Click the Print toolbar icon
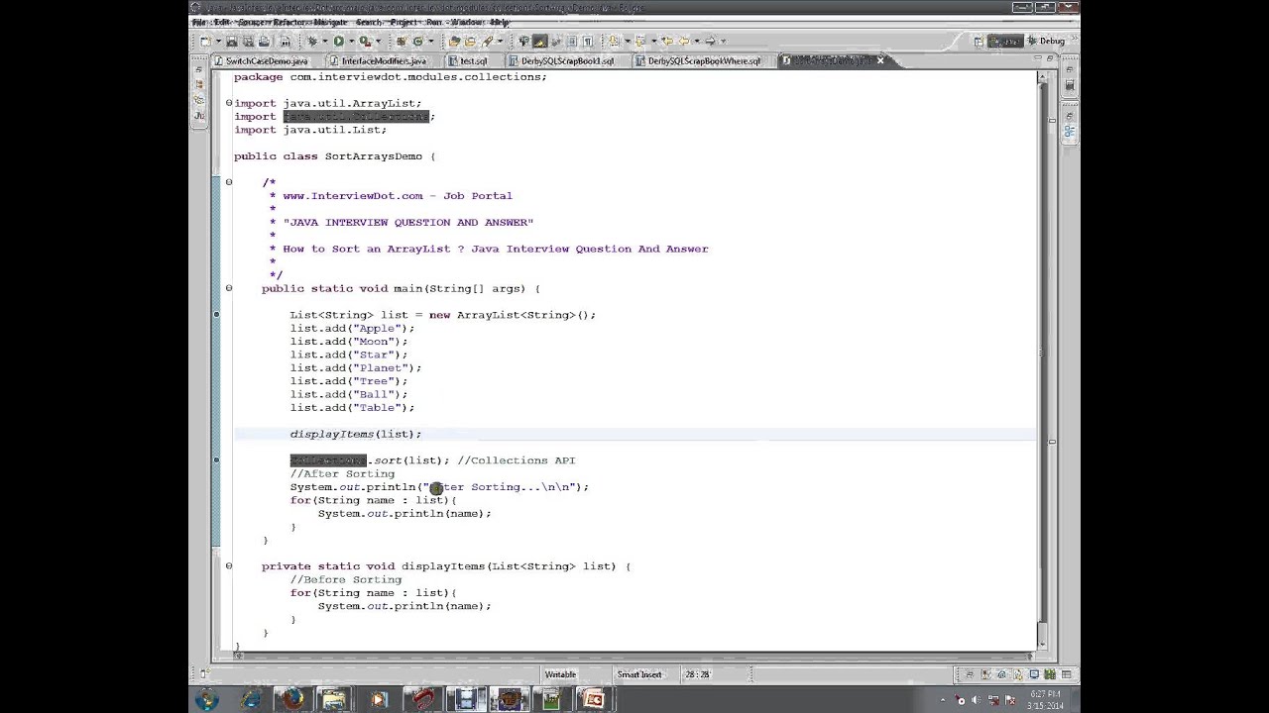The width and height of the screenshot is (1269, 713). [x=265, y=41]
